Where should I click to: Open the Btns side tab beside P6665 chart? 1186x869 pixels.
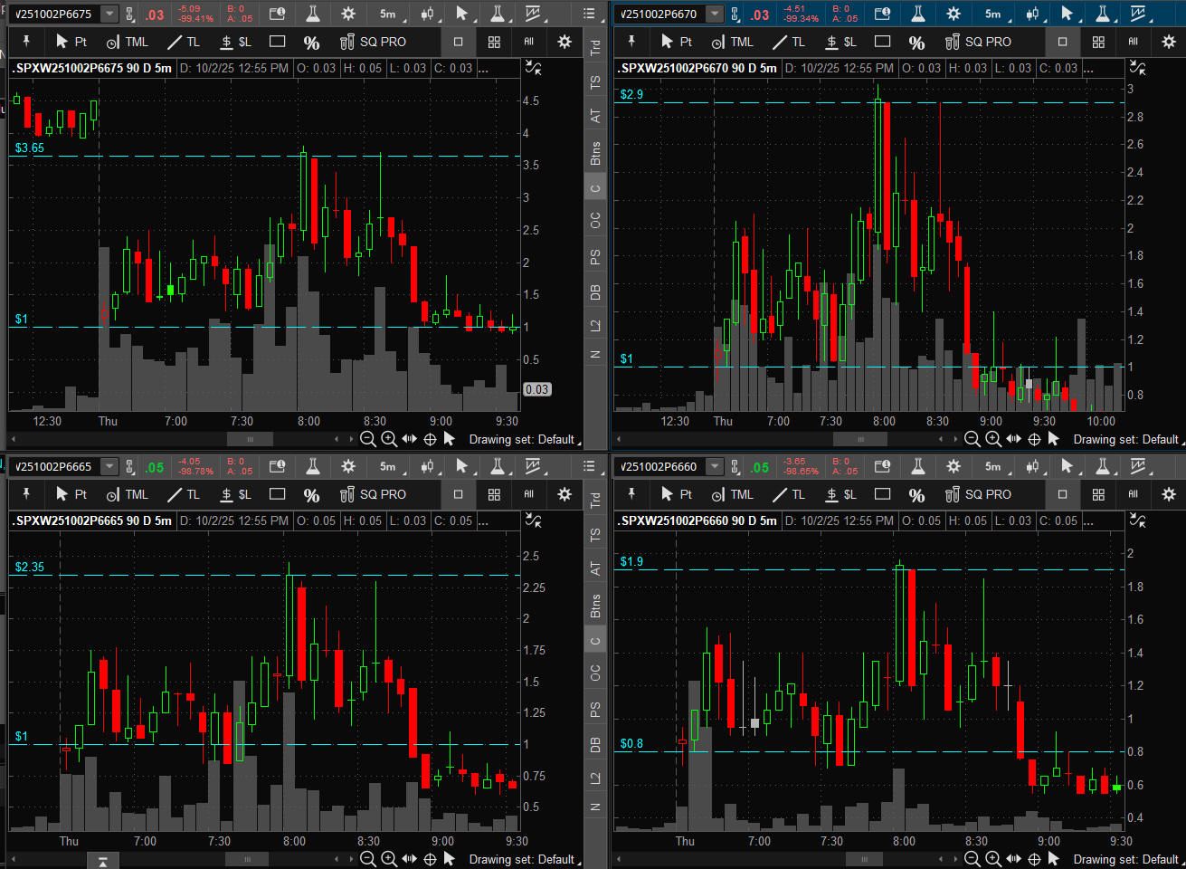click(595, 606)
